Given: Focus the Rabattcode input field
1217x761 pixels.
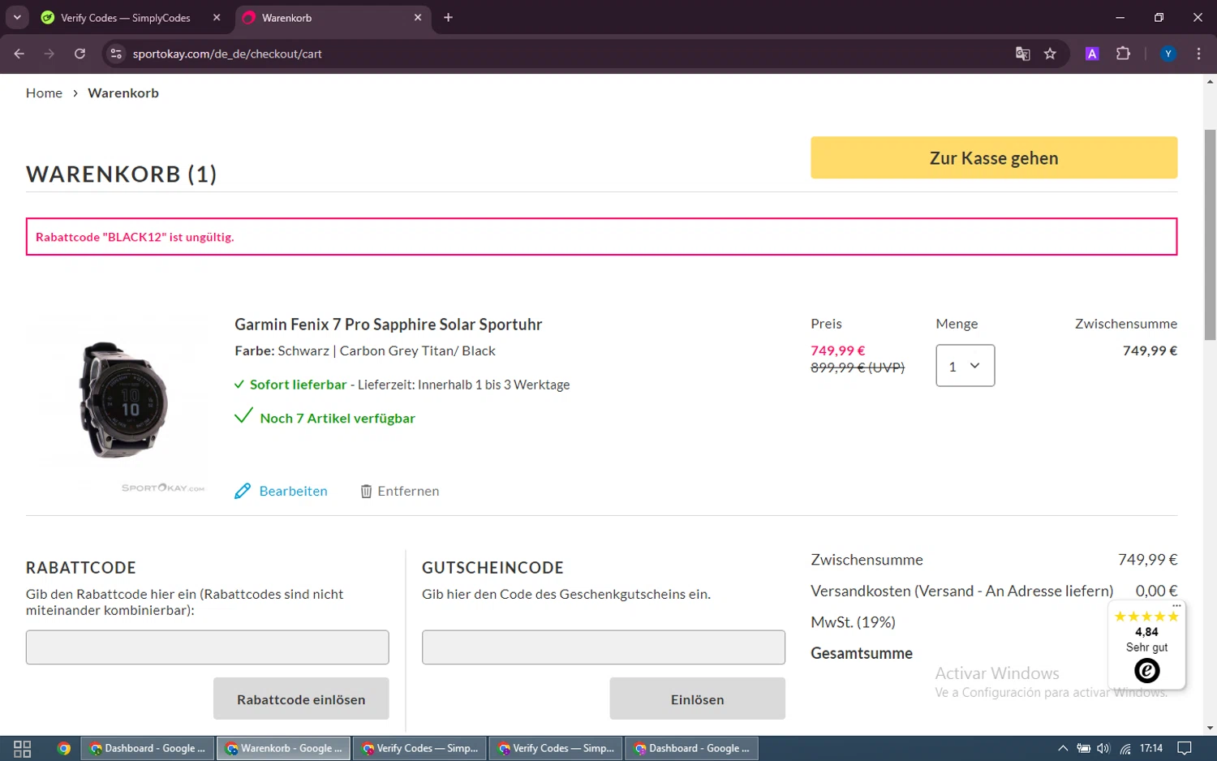Looking at the screenshot, I should [x=207, y=647].
